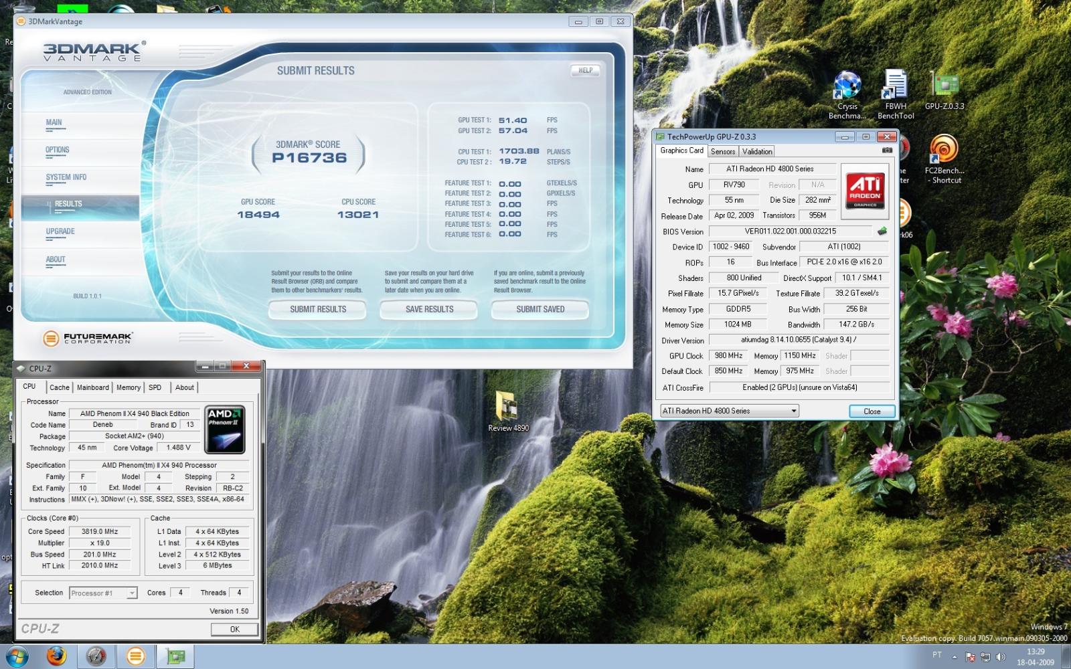Click the network tray icon
This screenshot has width=1071, height=669.
click(985, 657)
